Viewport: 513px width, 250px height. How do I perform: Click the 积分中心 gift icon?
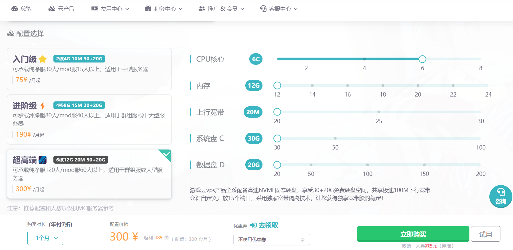(x=148, y=9)
